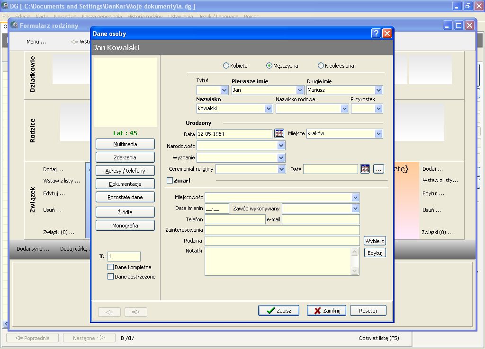Screen dimensions: 485x349
Task: Click Dodaj syna ... in family form
Action: tap(33, 249)
